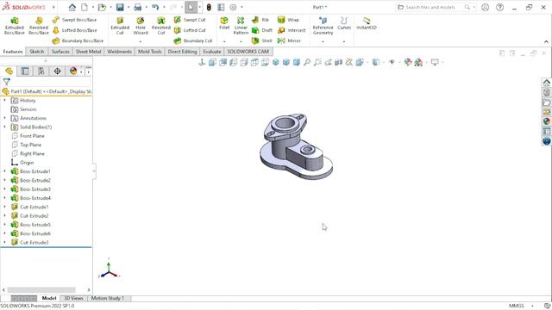Open the FeatureManager design tree tab

point(9,71)
